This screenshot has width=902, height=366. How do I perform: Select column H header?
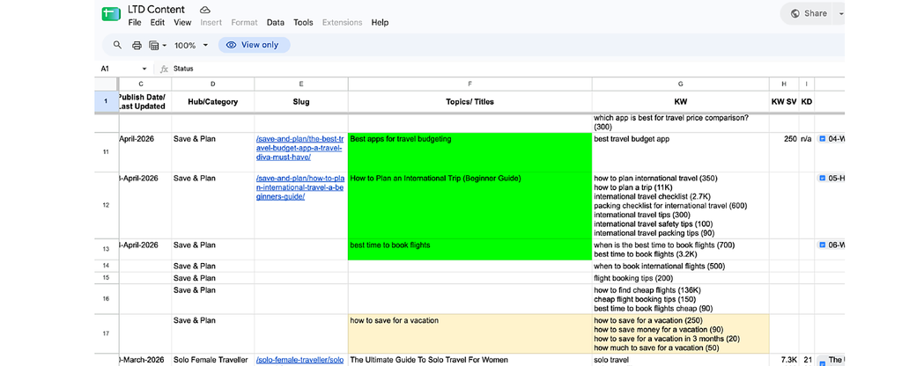click(x=783, y=84)
